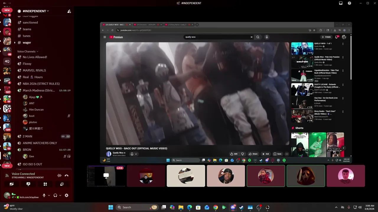
Task: Open noise suppression waveform icon
Action: coord(59,175)
